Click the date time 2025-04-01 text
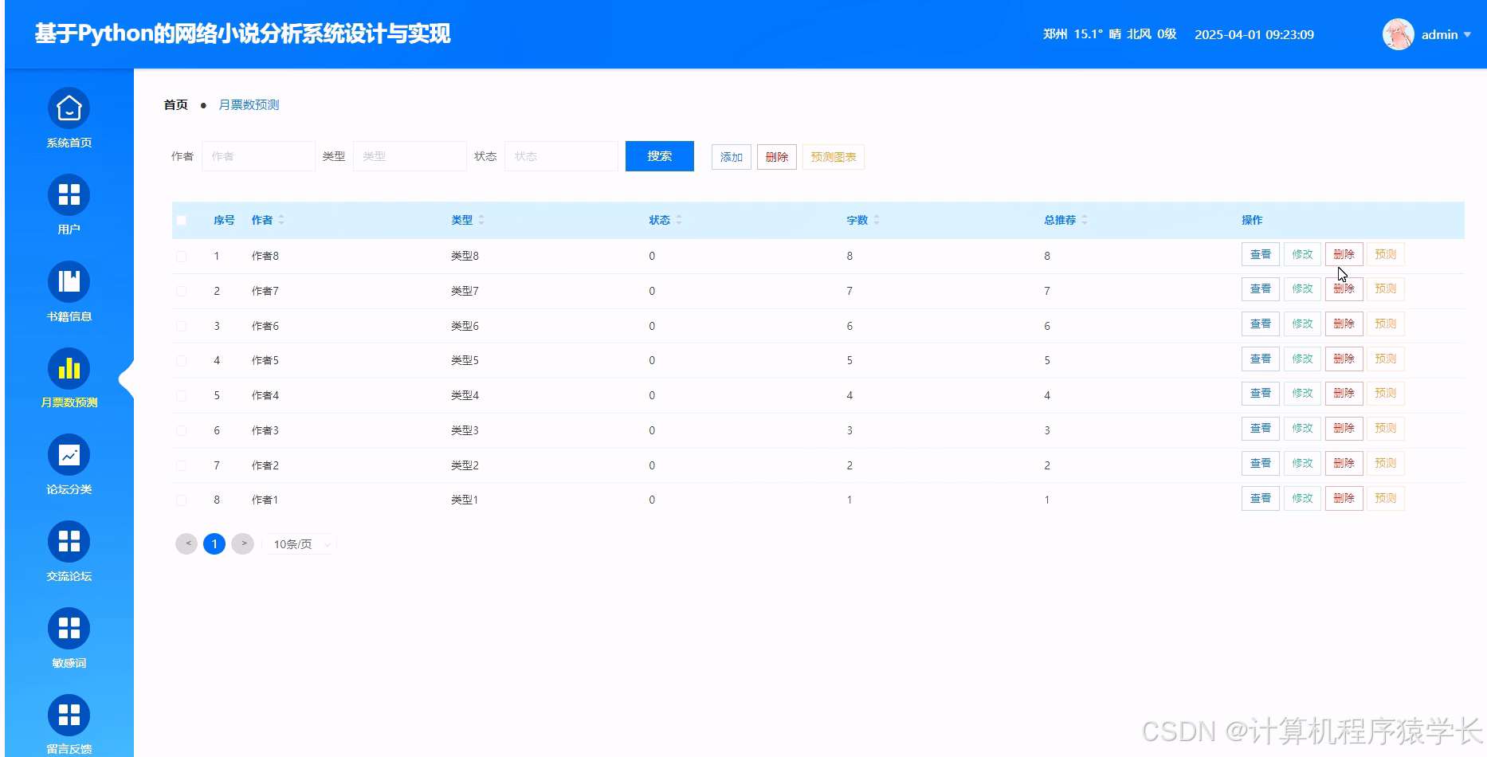Viewport: 1487px width, 757px height. click(1254, 34)
